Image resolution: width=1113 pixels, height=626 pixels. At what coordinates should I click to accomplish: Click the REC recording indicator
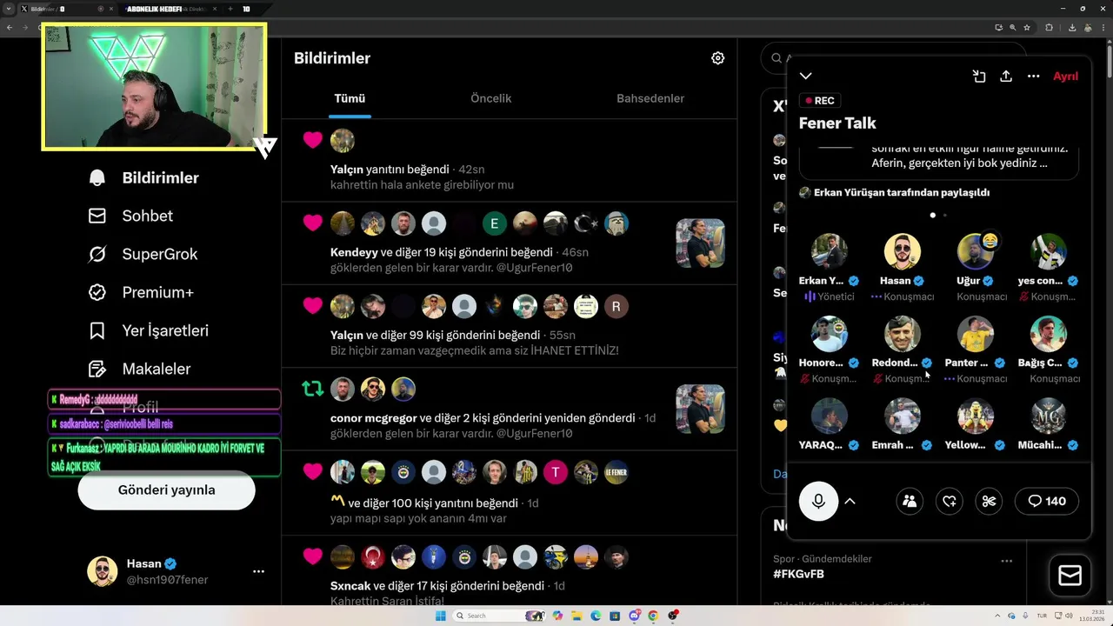(818, 101)
